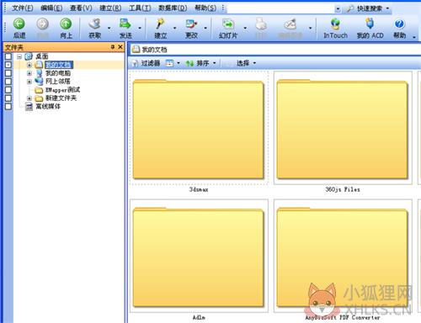Open the 获取 dropdown arrow
Image resolution: width=421 pixels, height=323 pixels.
(109, 28)
